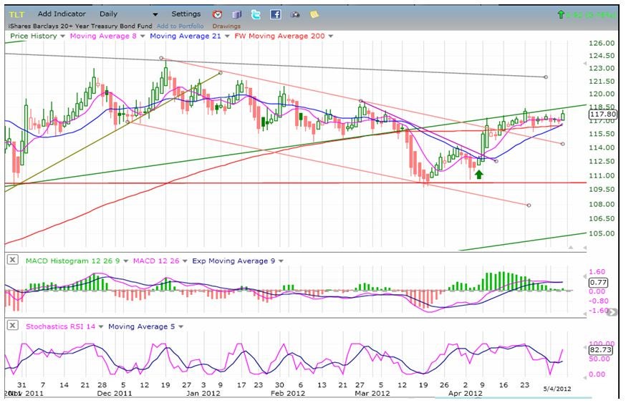Click the 1.60 MACD axis label
Screen dimensions: 626x403
click(x=597, y=272)
